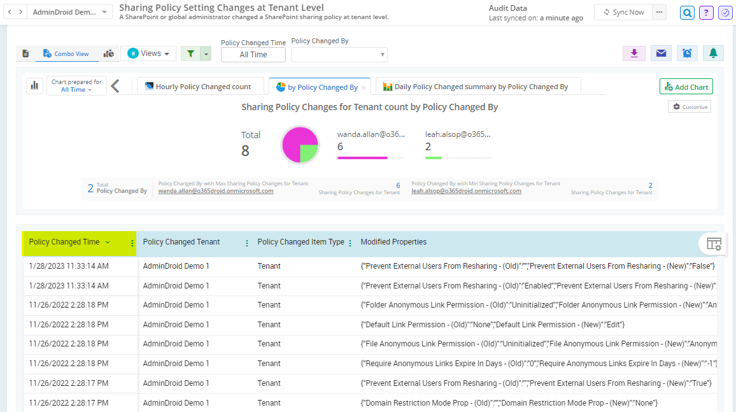
Task: Switch to chart-only pie view icon
Action: (x=110, y=53)
